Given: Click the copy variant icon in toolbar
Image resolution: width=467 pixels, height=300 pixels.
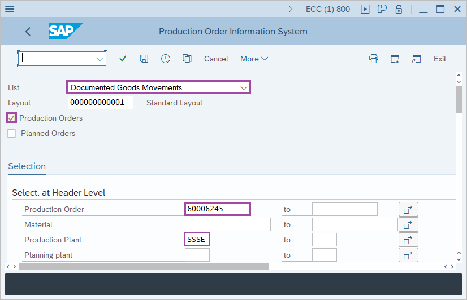Looking at the screenshot, I should click(x=187, y=59).
